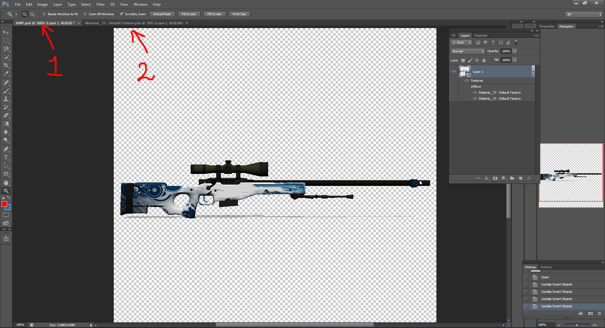This screenshot has width=605, height=328.
Task: Select the Crop tool
Action: coord(6,65)
